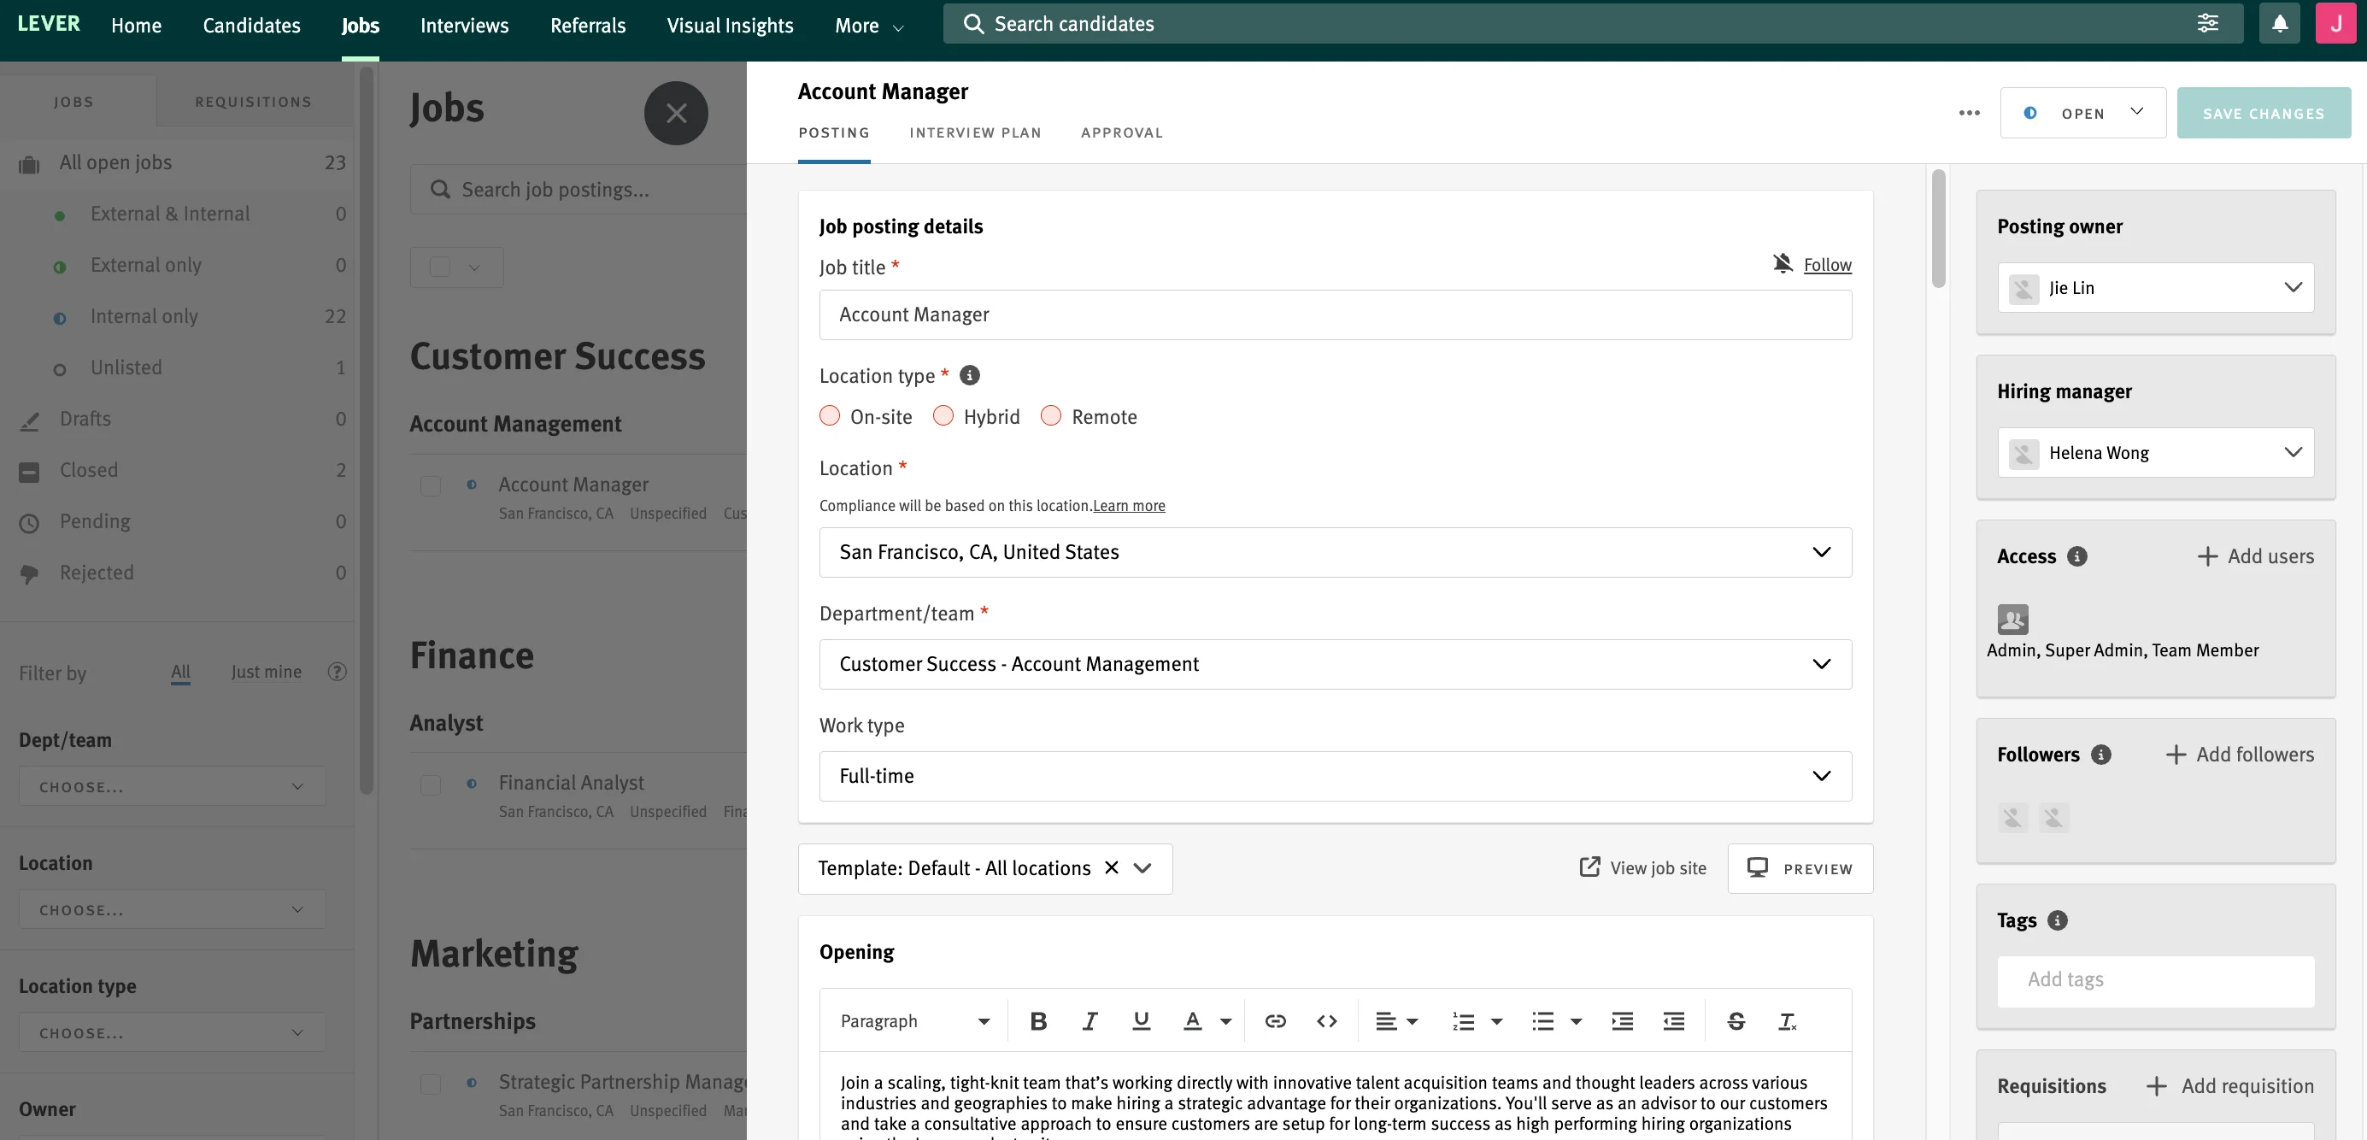Click the Job title input field
Viewport: 2367px width, 1140px height.
[1335, 315]
